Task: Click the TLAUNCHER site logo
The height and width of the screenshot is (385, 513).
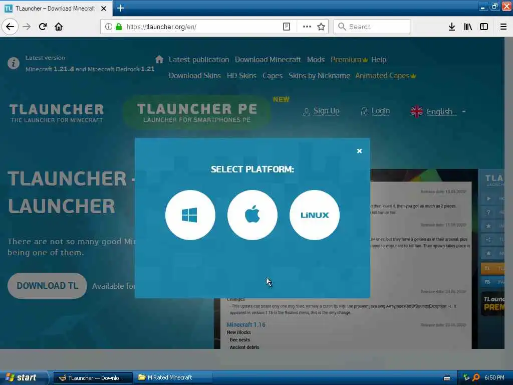Action: click(57, 113)
